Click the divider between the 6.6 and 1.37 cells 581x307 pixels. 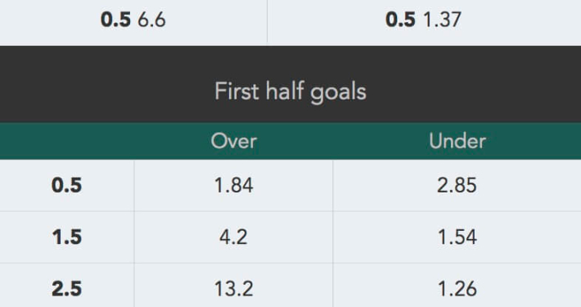tap(267, 22)
